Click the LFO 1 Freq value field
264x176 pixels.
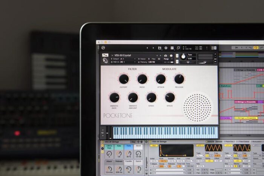[x=218, y=156]
